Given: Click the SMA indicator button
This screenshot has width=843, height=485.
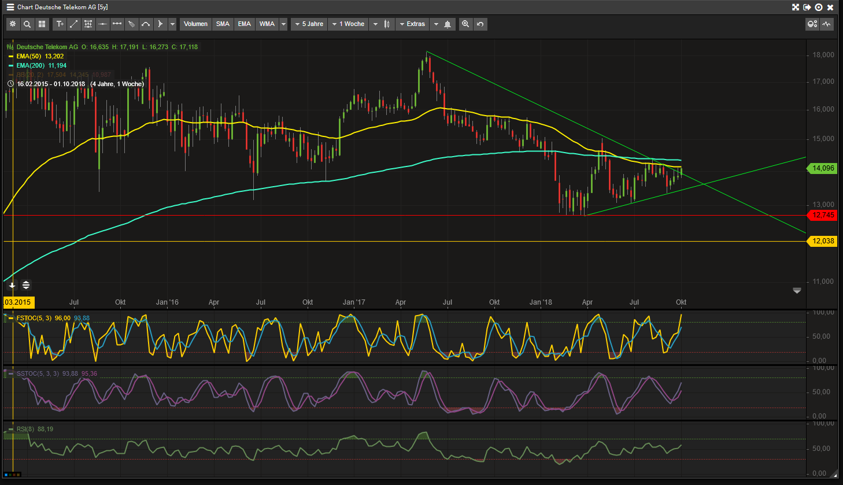Looking at the screenshot, I should 223,24.
